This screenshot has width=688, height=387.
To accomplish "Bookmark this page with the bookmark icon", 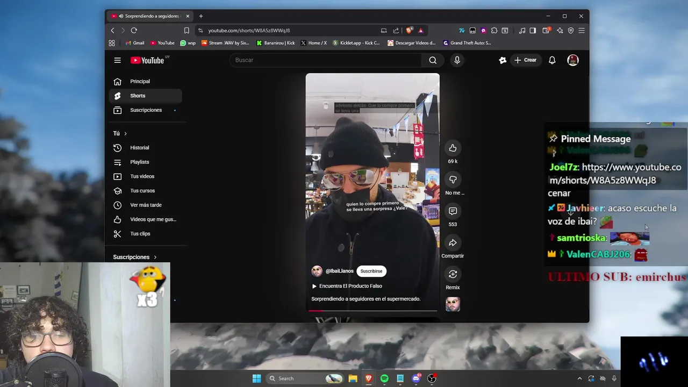I will tap(187, 31).
